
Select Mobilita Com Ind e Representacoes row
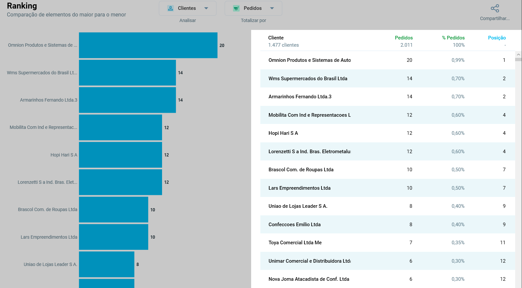click(x=388, y=115)
